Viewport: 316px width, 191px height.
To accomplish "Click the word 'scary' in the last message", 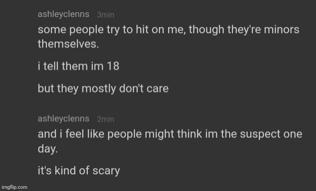I will [106, 171].
